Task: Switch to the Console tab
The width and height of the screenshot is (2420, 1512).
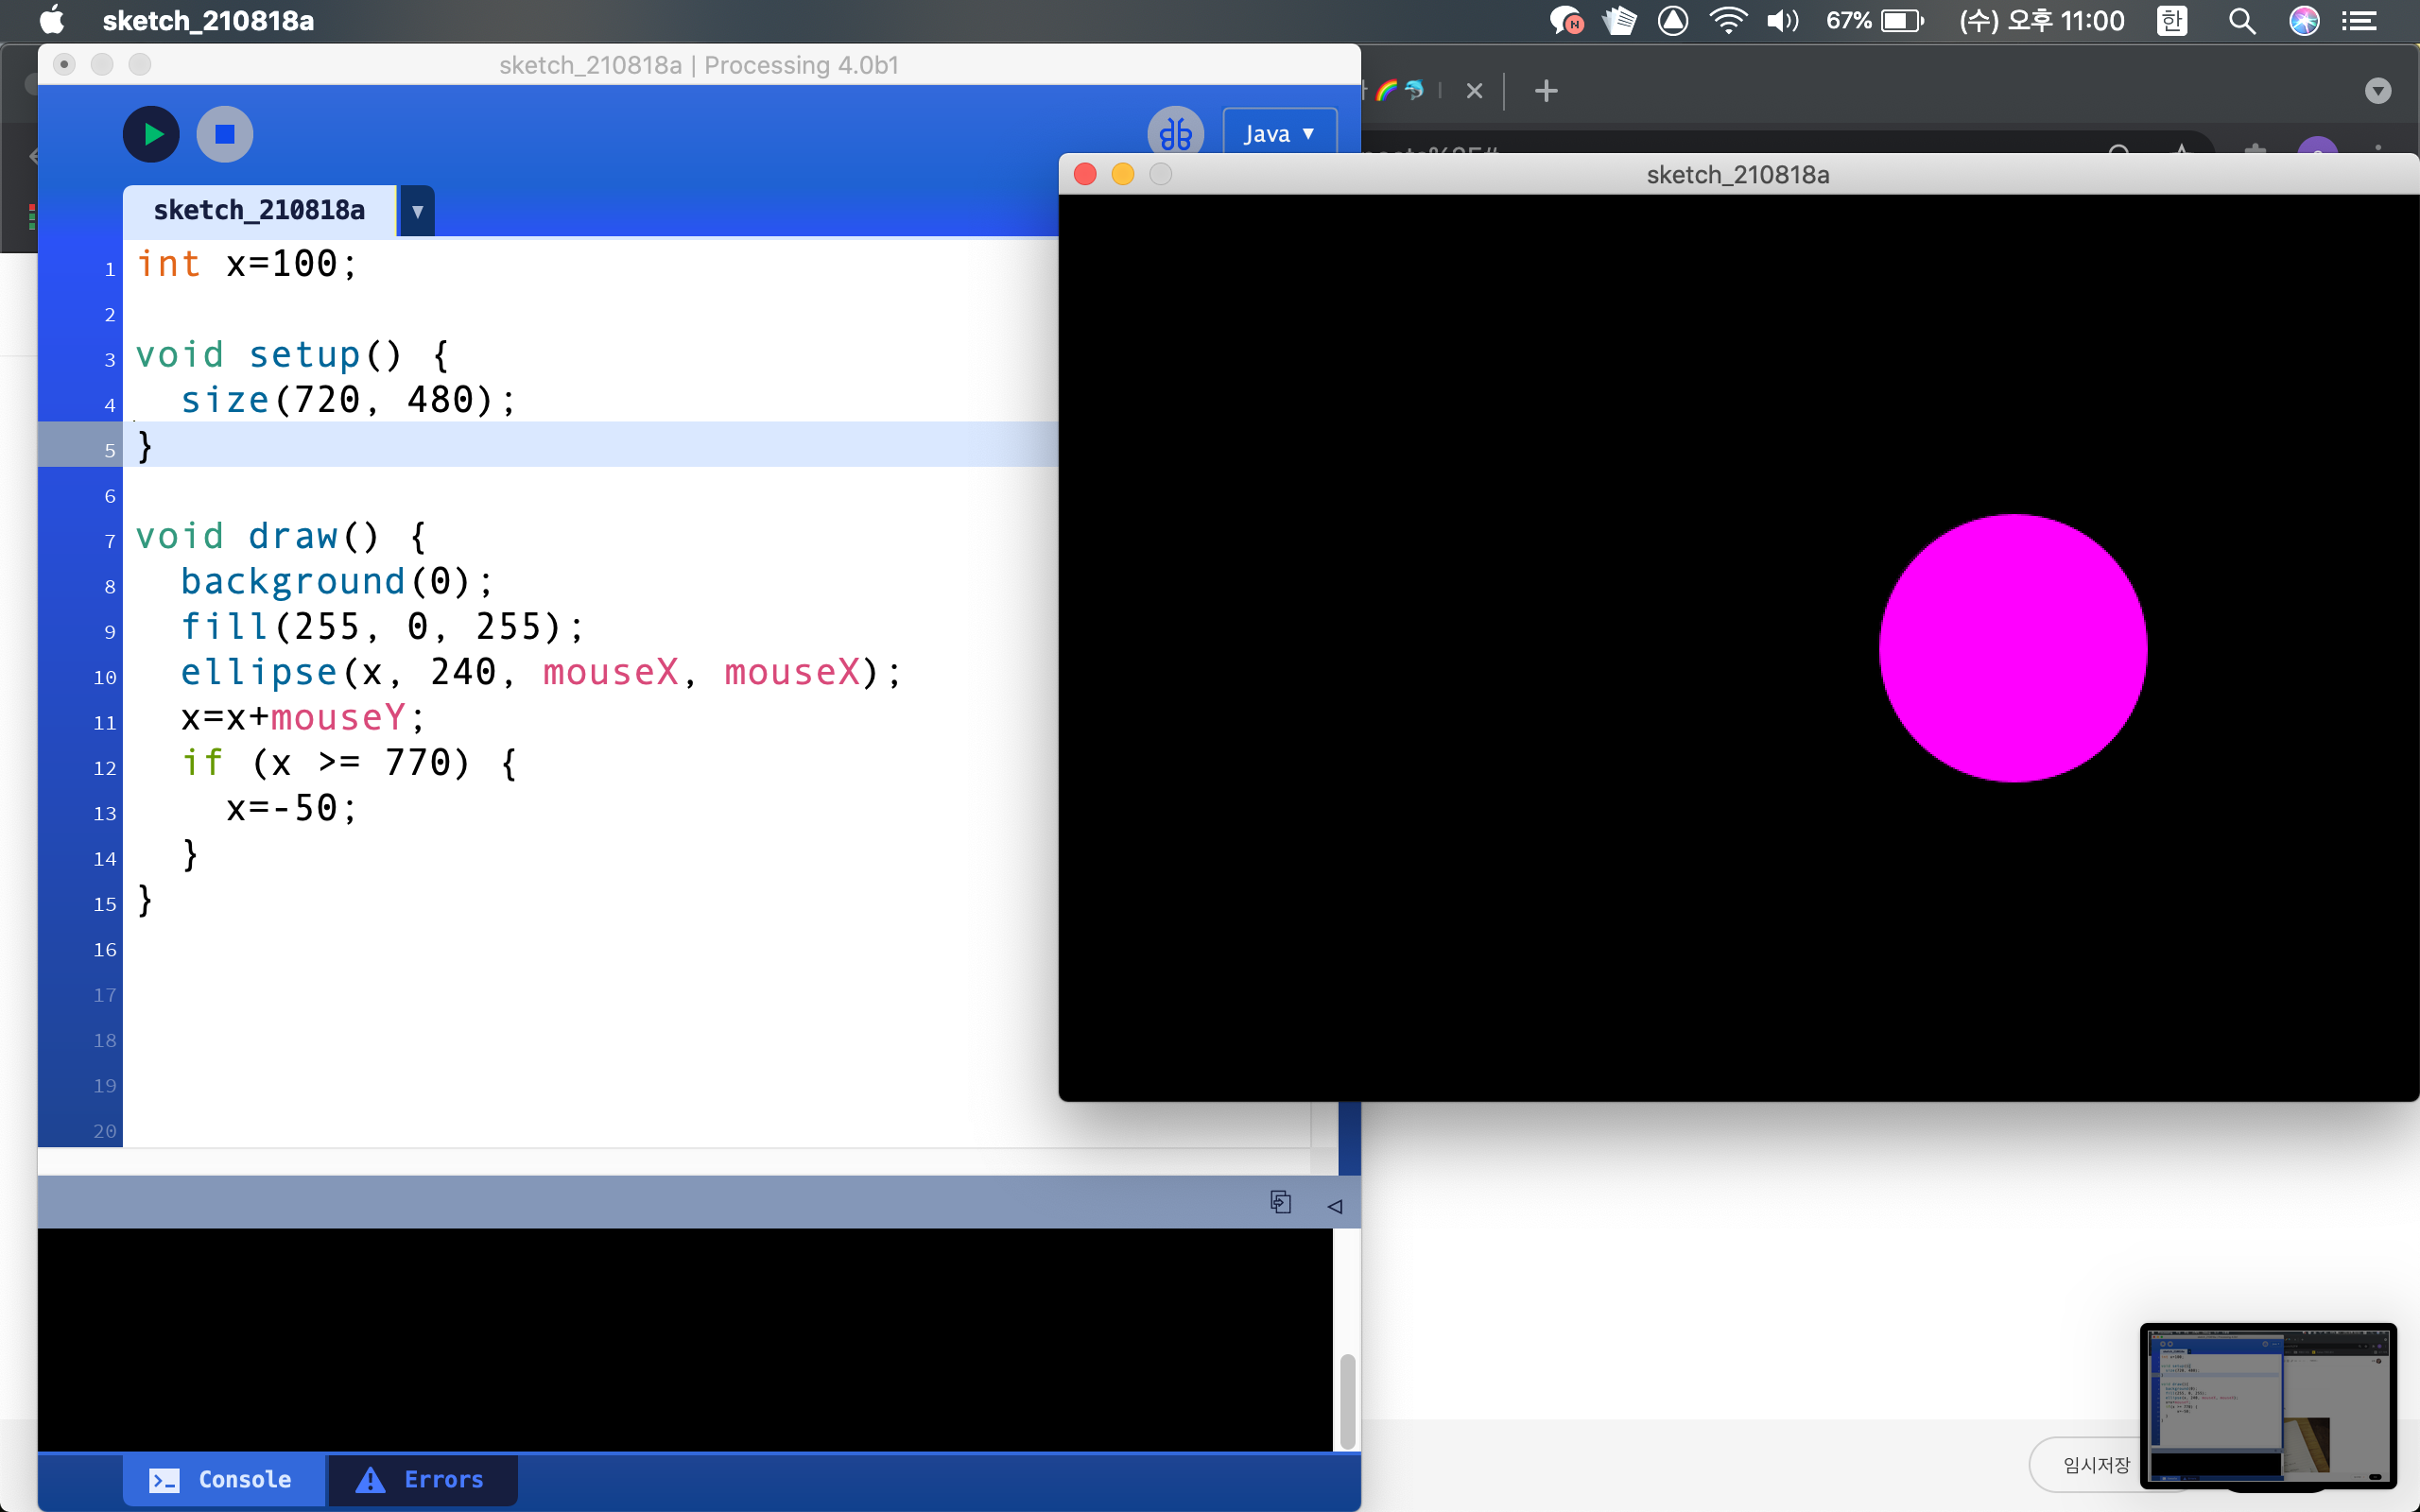Action: tap(222, 1479)
